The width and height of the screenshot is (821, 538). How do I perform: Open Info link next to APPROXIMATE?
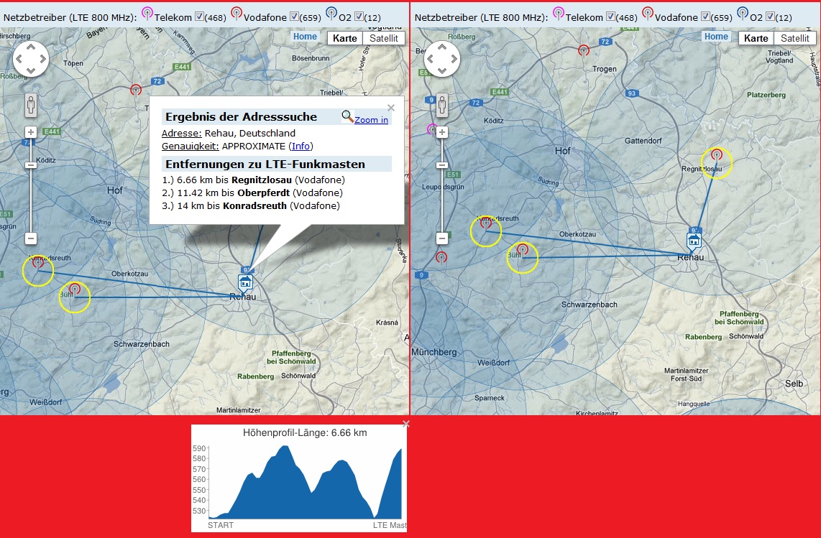(301, 146)
